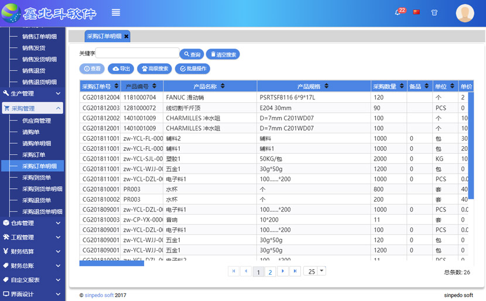Collapse the 采购管理 sidebar section
486x301 pixels.
tap(32, 108)
